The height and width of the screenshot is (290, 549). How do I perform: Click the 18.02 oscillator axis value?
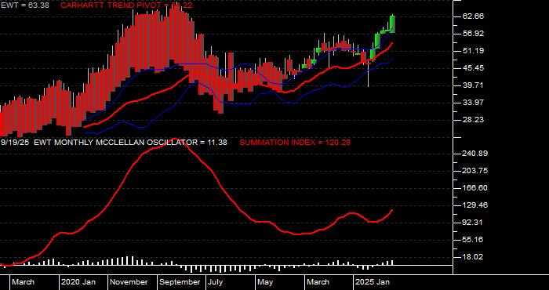[x=473, y=257]
